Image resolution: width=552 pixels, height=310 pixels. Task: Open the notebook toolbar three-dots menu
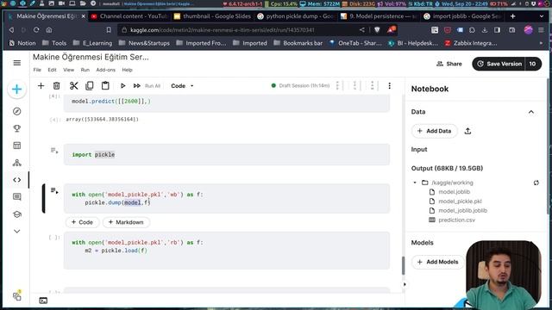[389, 86]
